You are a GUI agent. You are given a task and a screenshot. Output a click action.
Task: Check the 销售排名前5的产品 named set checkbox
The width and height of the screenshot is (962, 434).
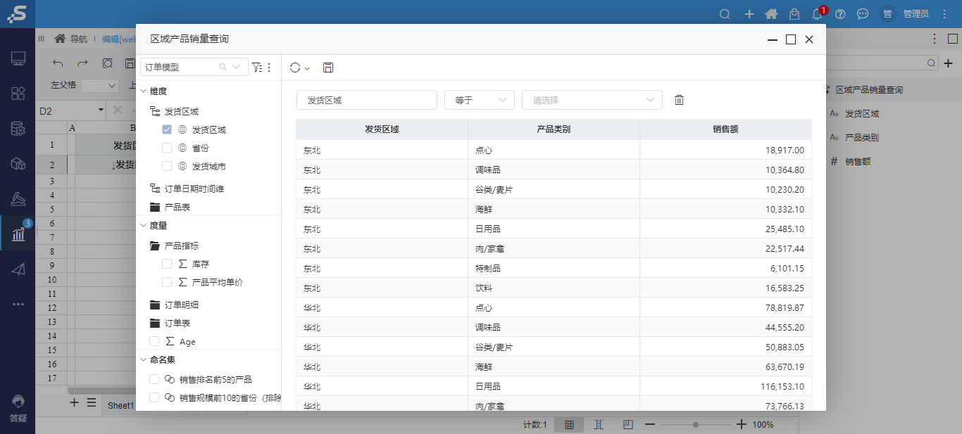click(154, 379)
